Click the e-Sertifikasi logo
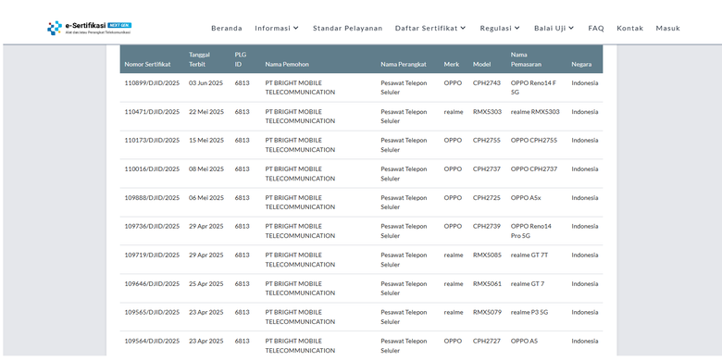The height and width of the screenshot is (361, 722). [90, 28]
